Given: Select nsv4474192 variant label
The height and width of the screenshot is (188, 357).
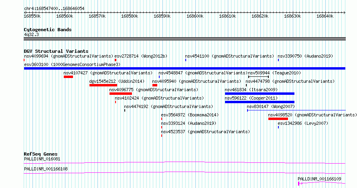Looking at the screenshot, I should 168,106.
